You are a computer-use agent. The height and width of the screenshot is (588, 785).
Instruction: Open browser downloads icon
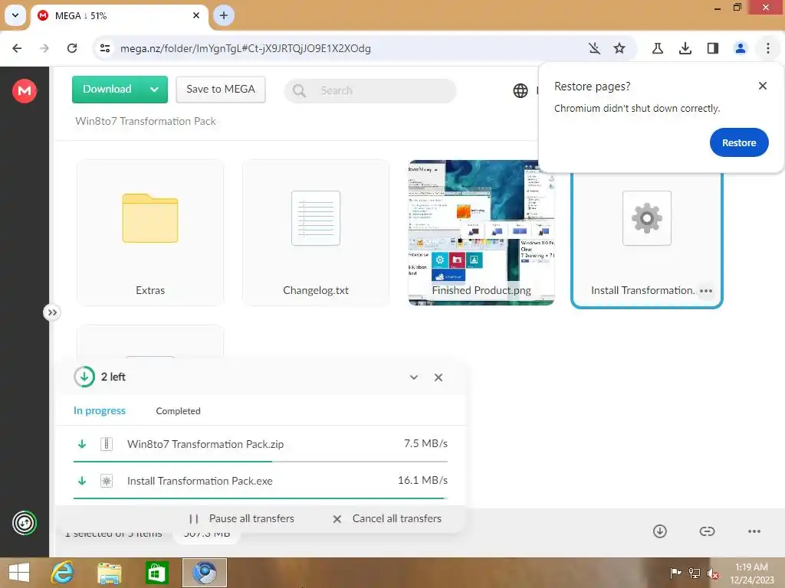click(x=685, y=48)
